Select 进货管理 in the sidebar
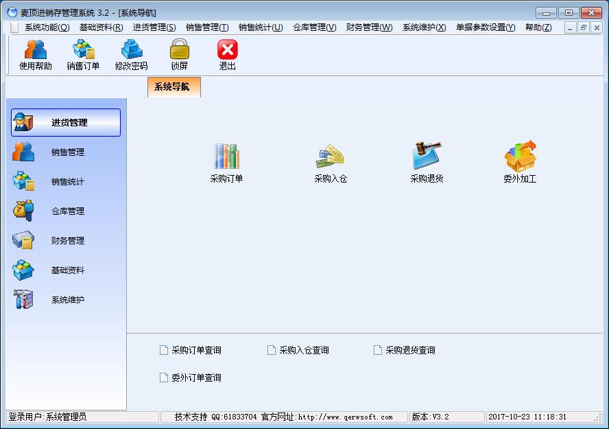Screen dimensions: 609x429 click(66, 122)
